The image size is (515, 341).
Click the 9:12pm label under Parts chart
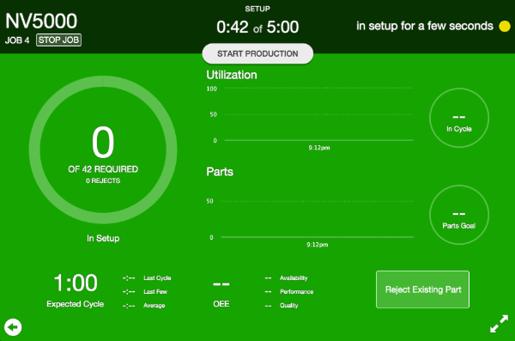point(318,245)
